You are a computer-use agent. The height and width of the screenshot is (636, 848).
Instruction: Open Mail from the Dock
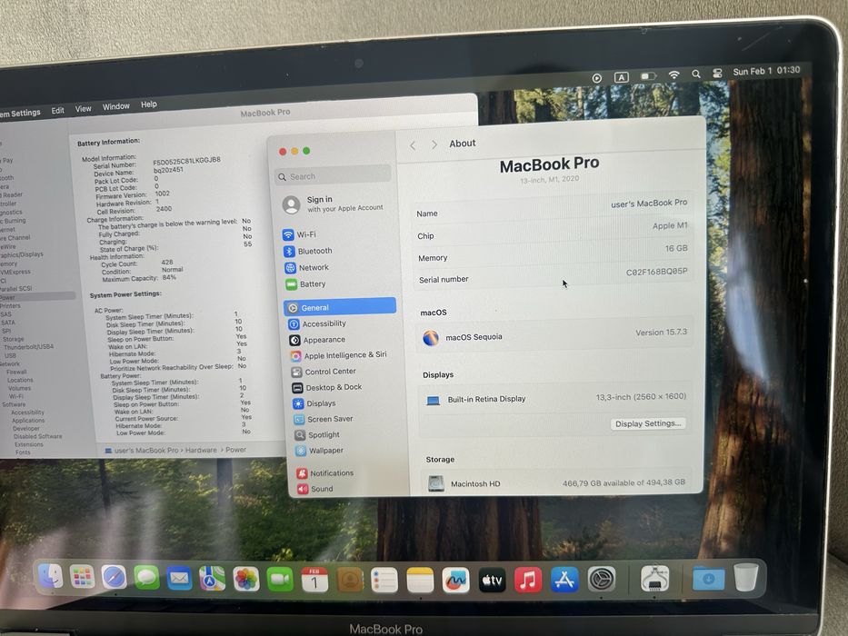click(179, 579)
